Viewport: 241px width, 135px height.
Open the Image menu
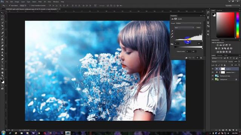click(x=17, y=1)
